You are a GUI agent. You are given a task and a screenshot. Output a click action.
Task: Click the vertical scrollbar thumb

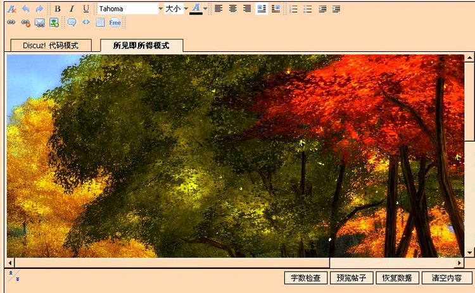[469, 101]
